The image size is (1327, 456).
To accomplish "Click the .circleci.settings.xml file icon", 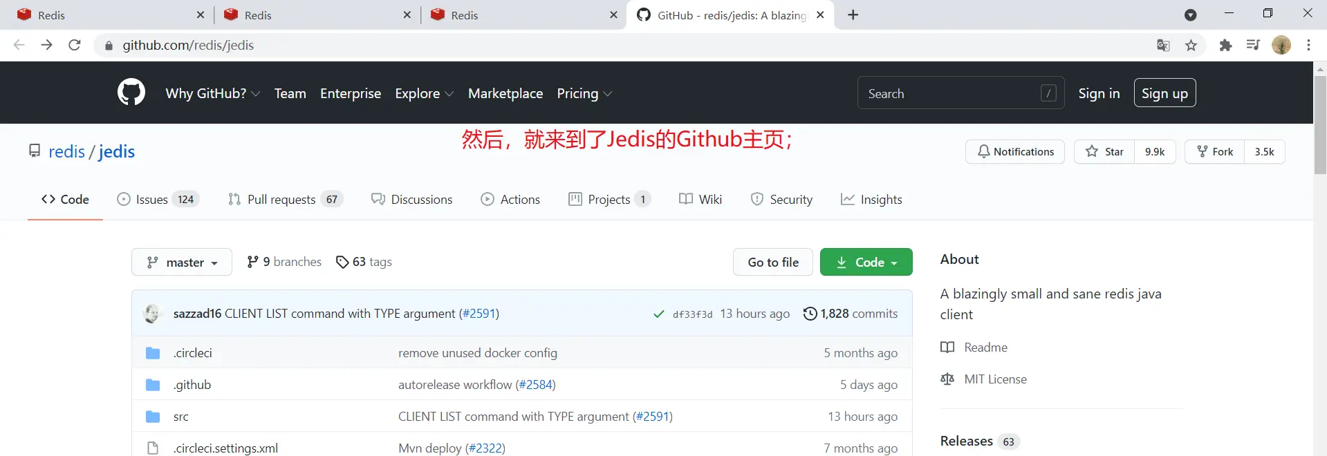I will pyautogui.click(x=153, y=448).
